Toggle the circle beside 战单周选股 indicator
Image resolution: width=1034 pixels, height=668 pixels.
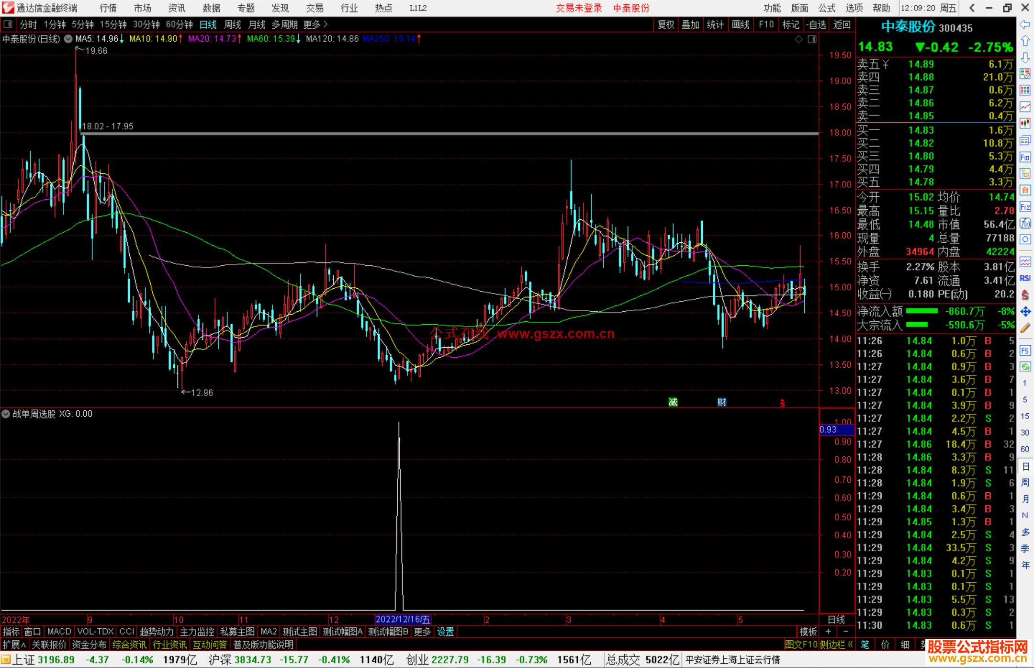(x=6, y=414)
